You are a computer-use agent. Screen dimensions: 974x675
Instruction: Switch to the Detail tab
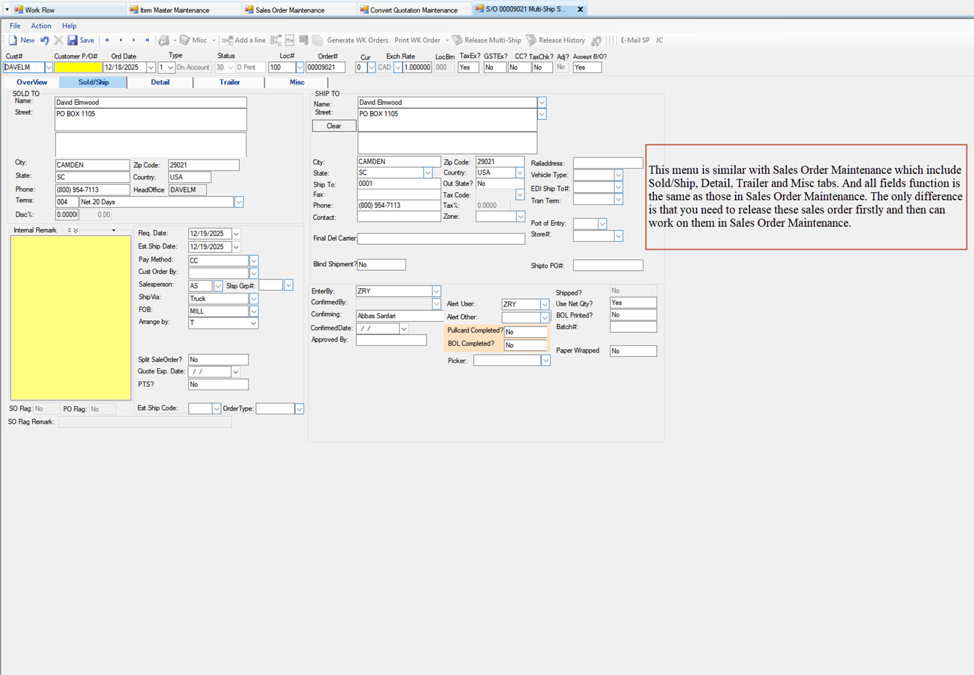coord(160,82)
